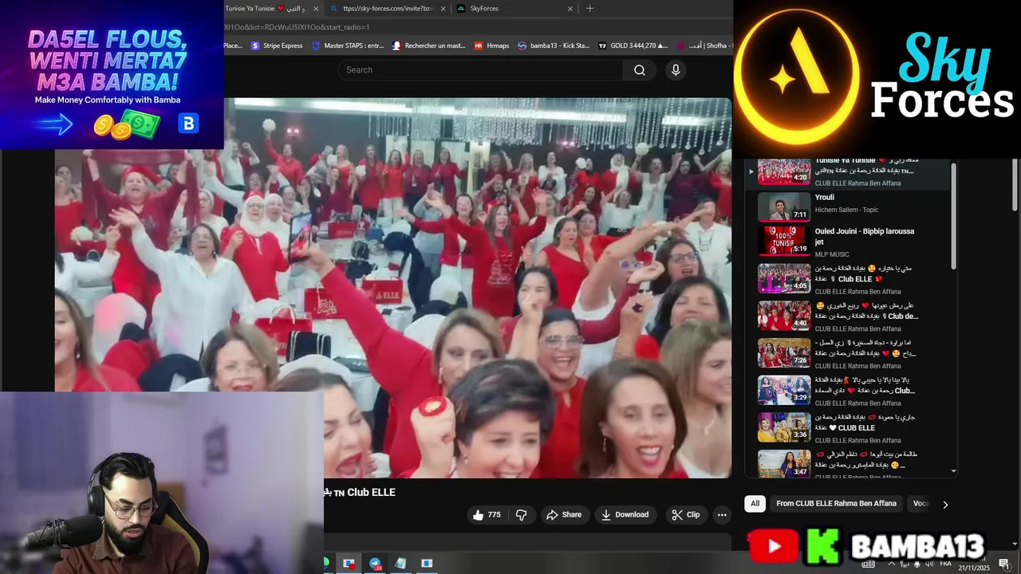Filter by From CLUB ELLE Rahma Ben Affana
This screenshot has width=1021, height=574.
(836, 504)
